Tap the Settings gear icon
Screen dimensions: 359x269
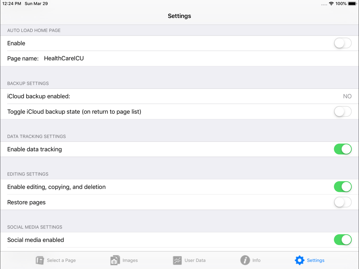click(x=299, y=260)
